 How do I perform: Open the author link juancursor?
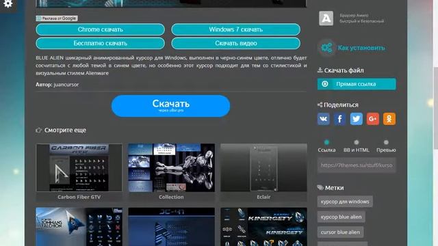66,85
